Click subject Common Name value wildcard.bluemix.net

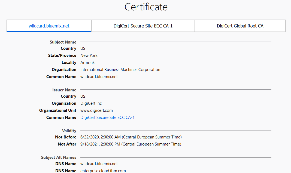click(x=99, y=77)
